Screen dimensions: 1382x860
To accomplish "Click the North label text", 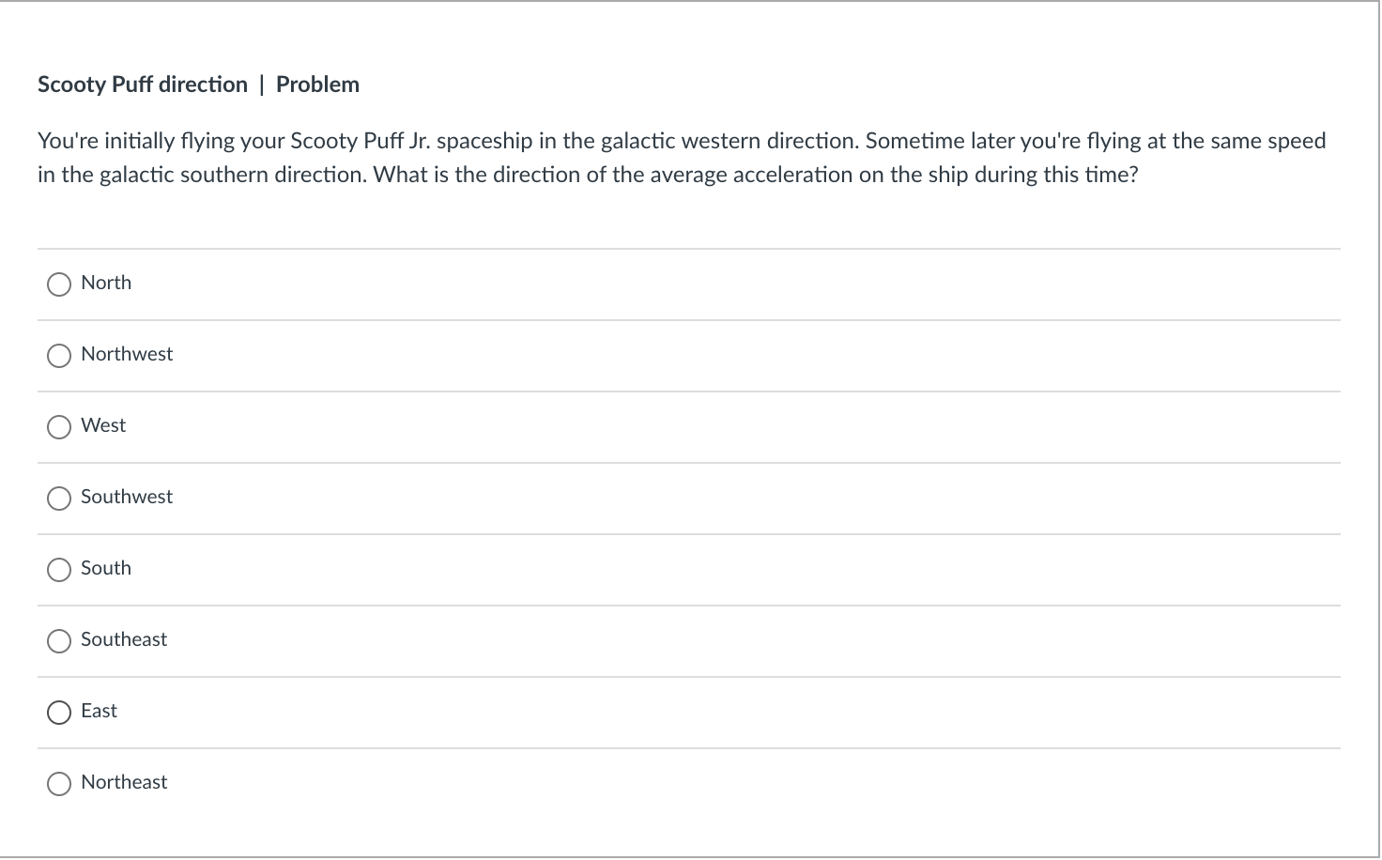I will tap(105, 283).
